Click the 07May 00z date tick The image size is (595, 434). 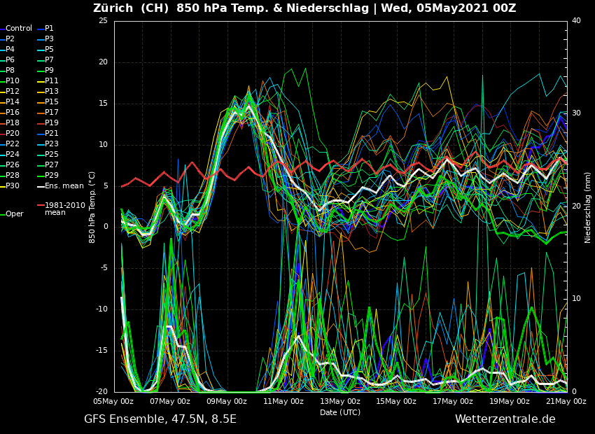point(170,401)
